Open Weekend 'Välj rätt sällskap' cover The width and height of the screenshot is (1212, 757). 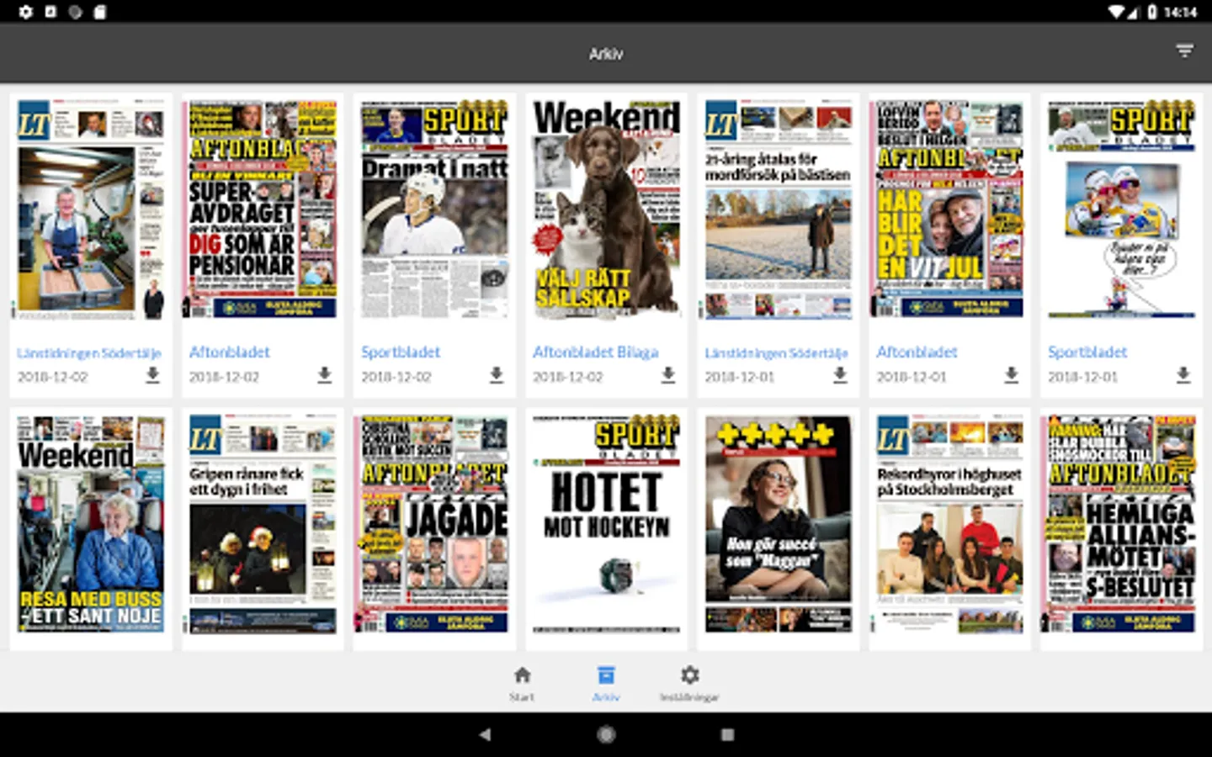[607, 209]
